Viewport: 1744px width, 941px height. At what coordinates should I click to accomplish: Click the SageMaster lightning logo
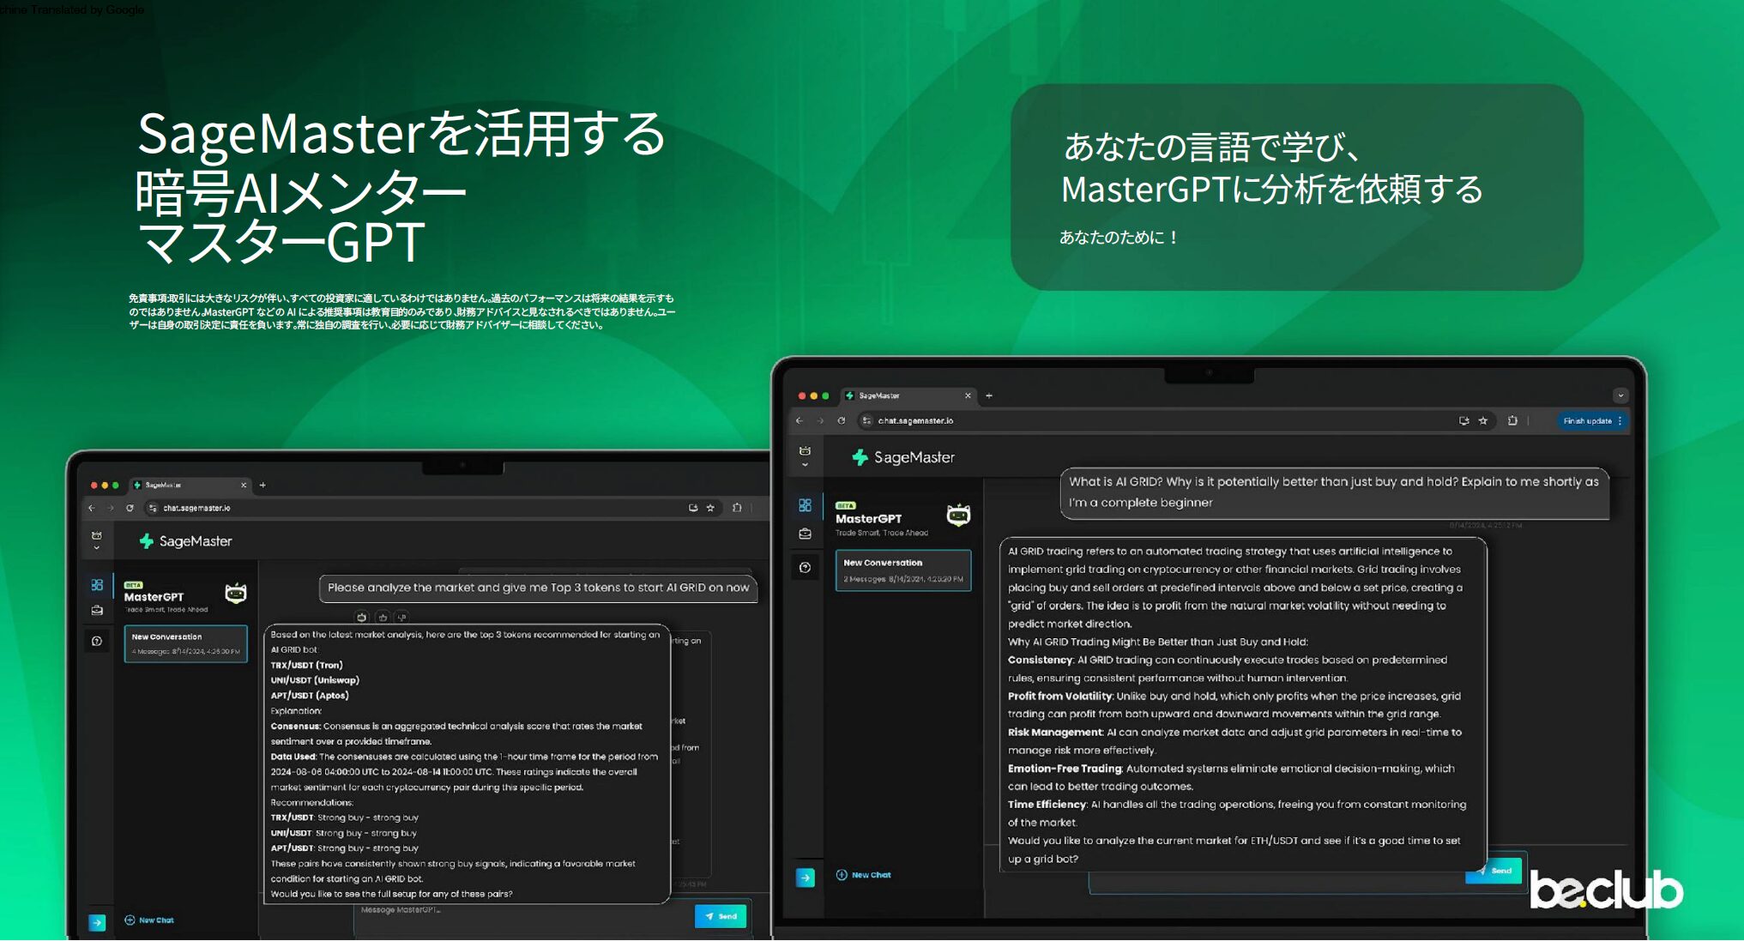pos(860,456)
